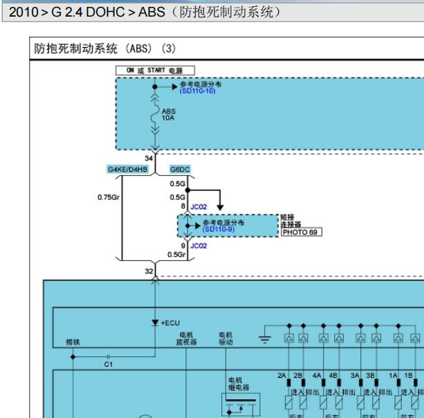Viewport: 424px width, 418px height.
Task: Open the SD110-10 power distribution link
Action: (x=197, y=91)
